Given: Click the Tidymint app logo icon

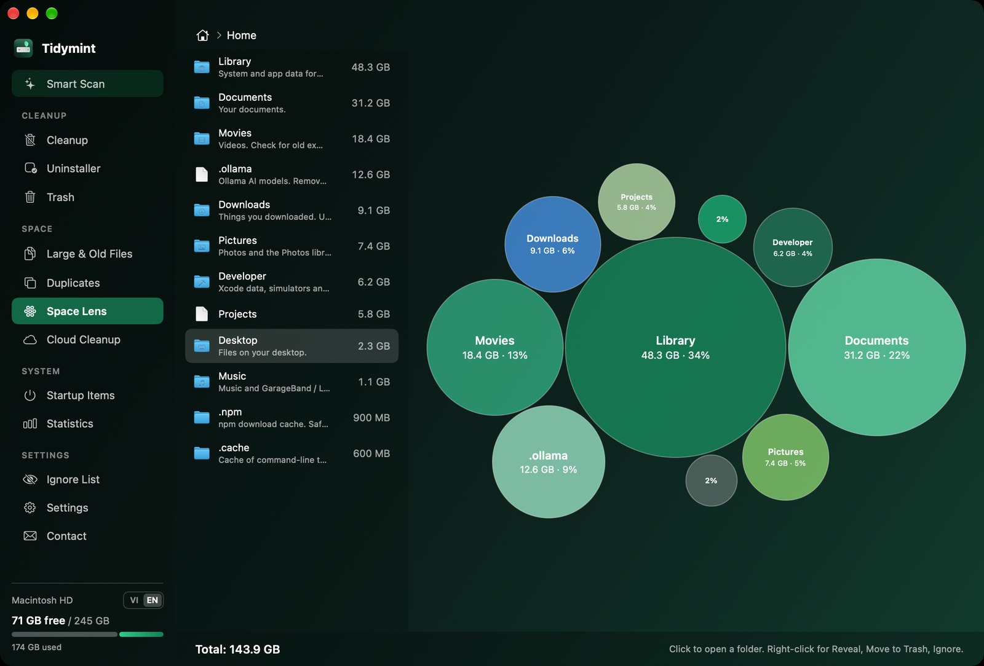Looking at the screenshot, I should pyautogui.click(x=23, y=48).
